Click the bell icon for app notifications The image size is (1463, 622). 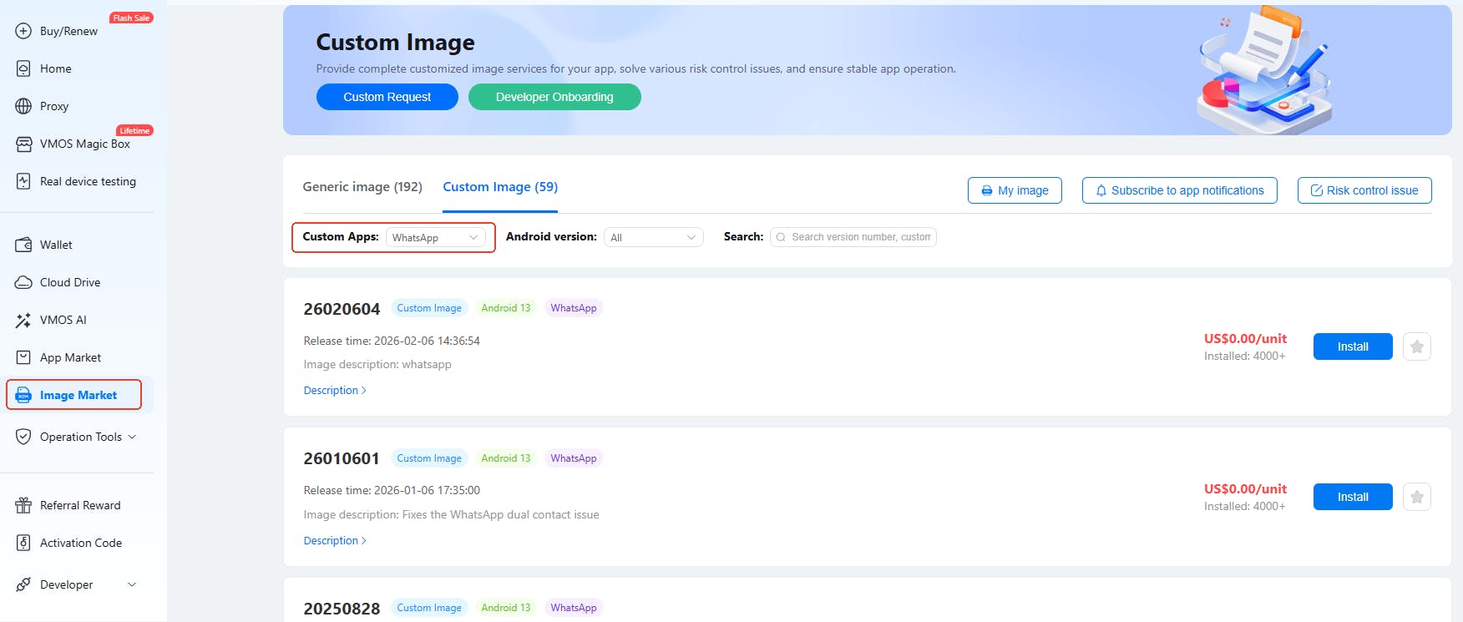(1101, 190)
